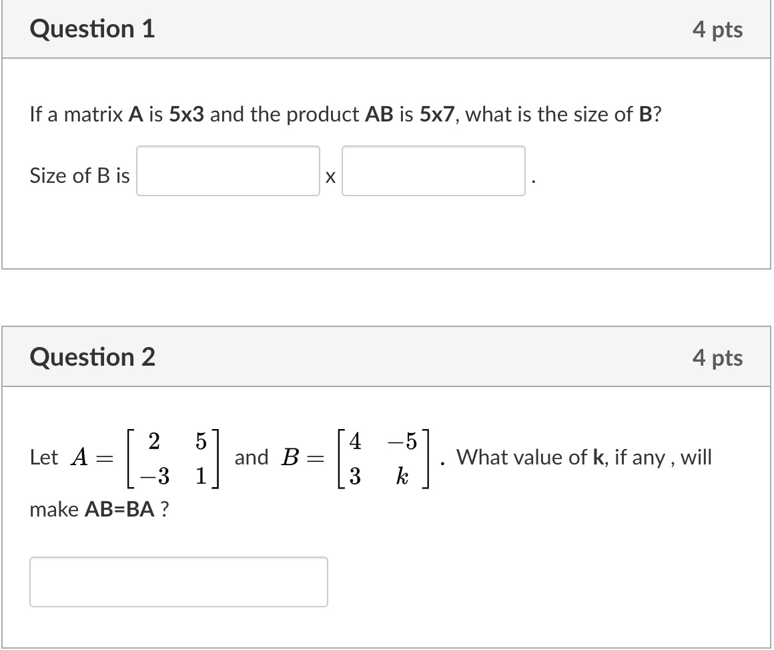Click the bold 5x3 text

[x=187, y=115]
